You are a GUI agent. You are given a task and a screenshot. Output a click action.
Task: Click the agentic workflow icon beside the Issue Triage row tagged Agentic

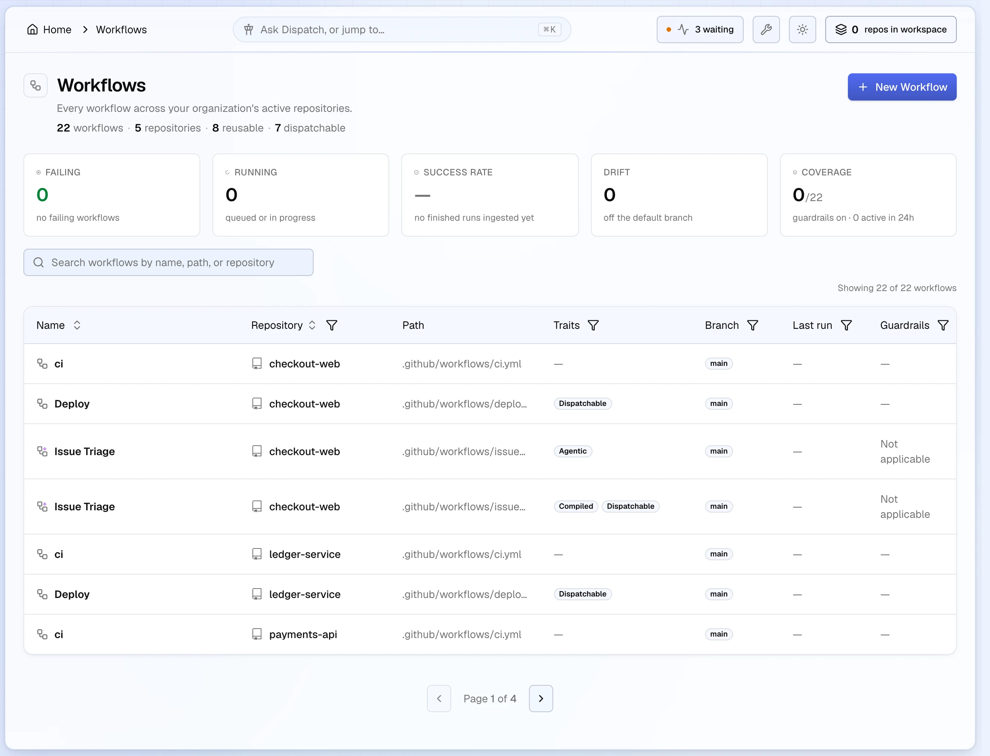pyautogui.click(x=42, y=451)
